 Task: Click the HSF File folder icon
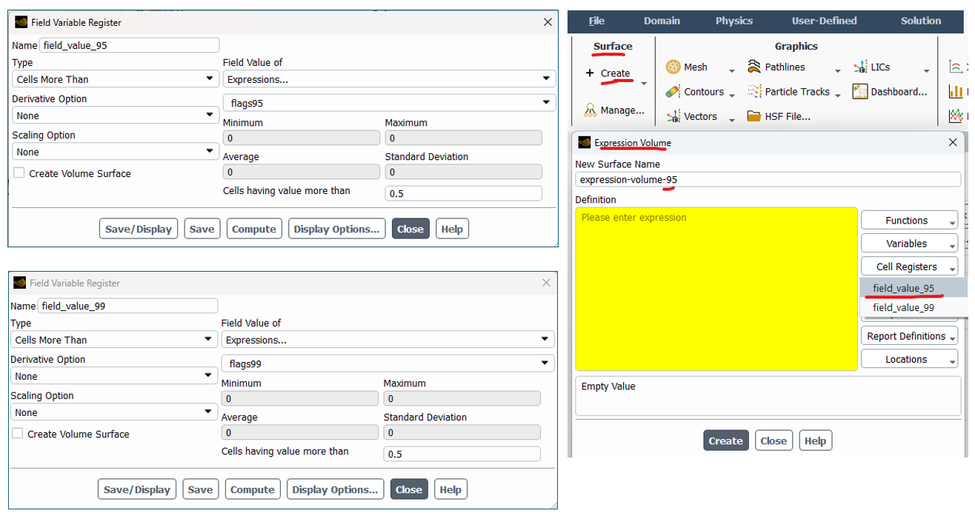point(754,116)
